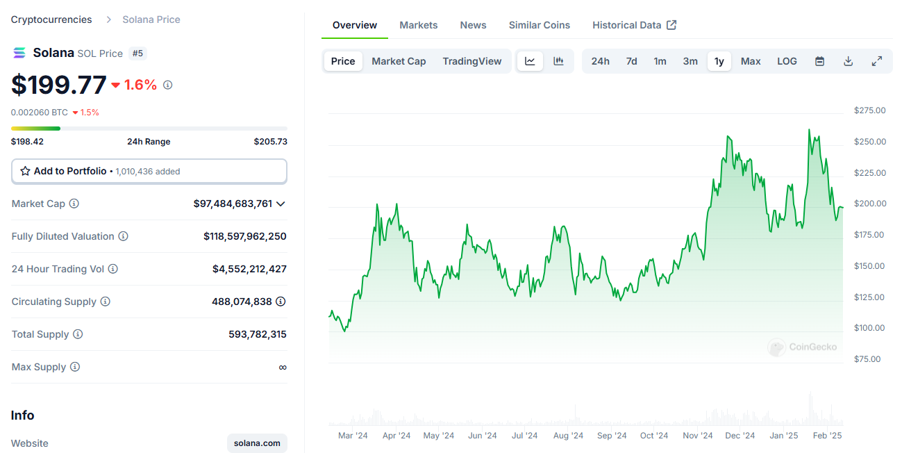902x453 pixels.
Task: Open the News tab
Action: click(x=473, y=25)
